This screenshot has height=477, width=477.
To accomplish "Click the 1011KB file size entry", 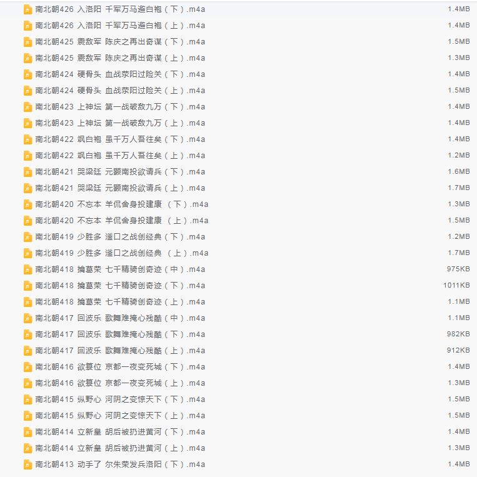I will coord(456,286).
